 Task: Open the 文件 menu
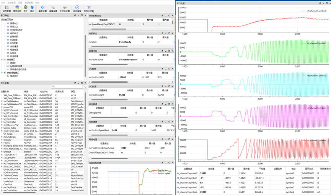3,2
